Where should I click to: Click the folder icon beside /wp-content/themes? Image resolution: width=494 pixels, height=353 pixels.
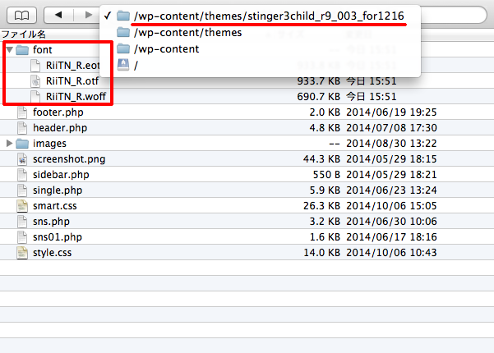tap(123, 32)
